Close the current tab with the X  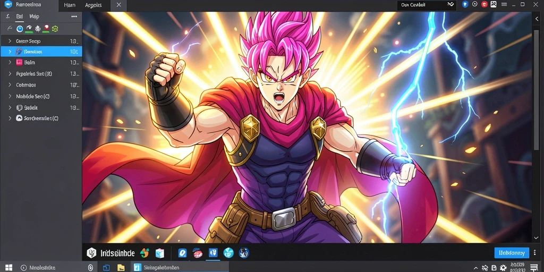pos(118,5)
